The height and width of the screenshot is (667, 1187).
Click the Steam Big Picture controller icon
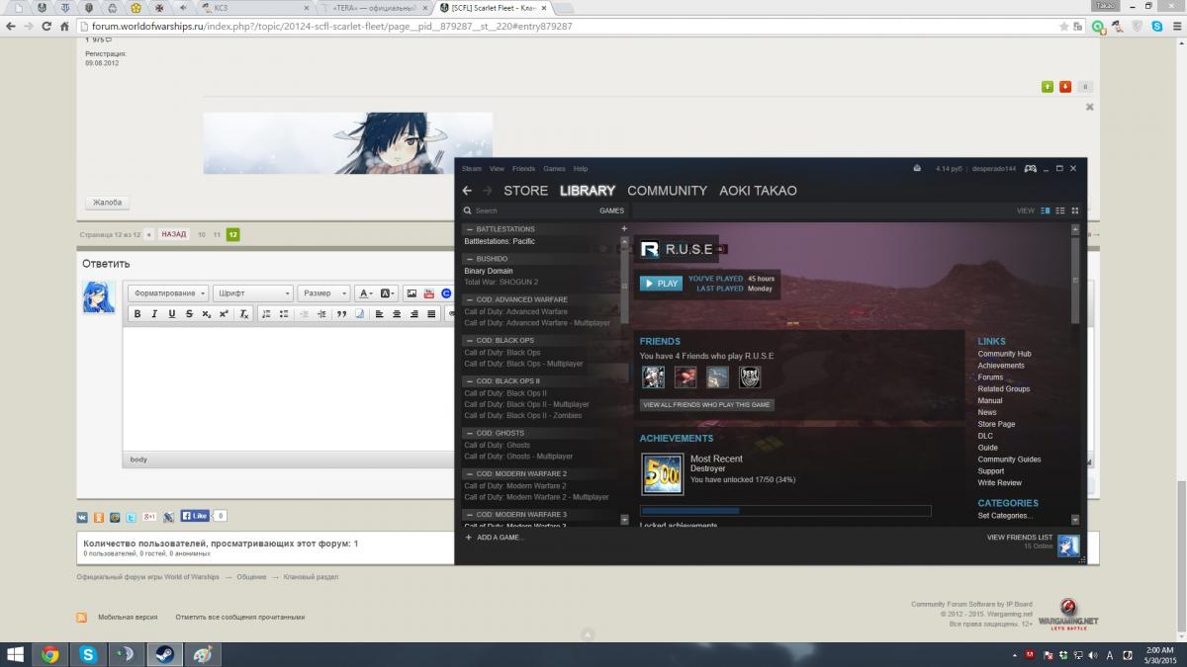1030,169
